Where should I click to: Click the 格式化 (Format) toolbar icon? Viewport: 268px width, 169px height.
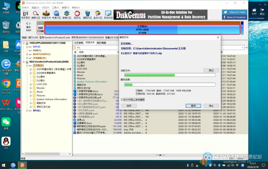pyautogui.click(x=77, y=14)
